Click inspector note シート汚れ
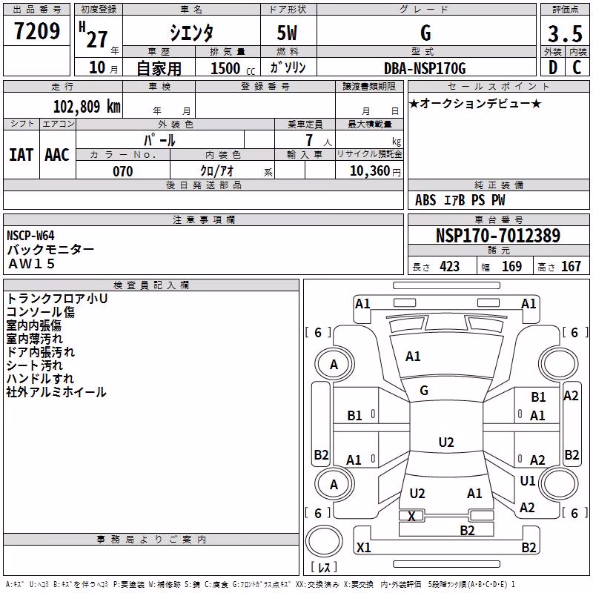Image resolution: width=593 pixels, height=593 pixels. pyautogui.click(x=34, y=365)
